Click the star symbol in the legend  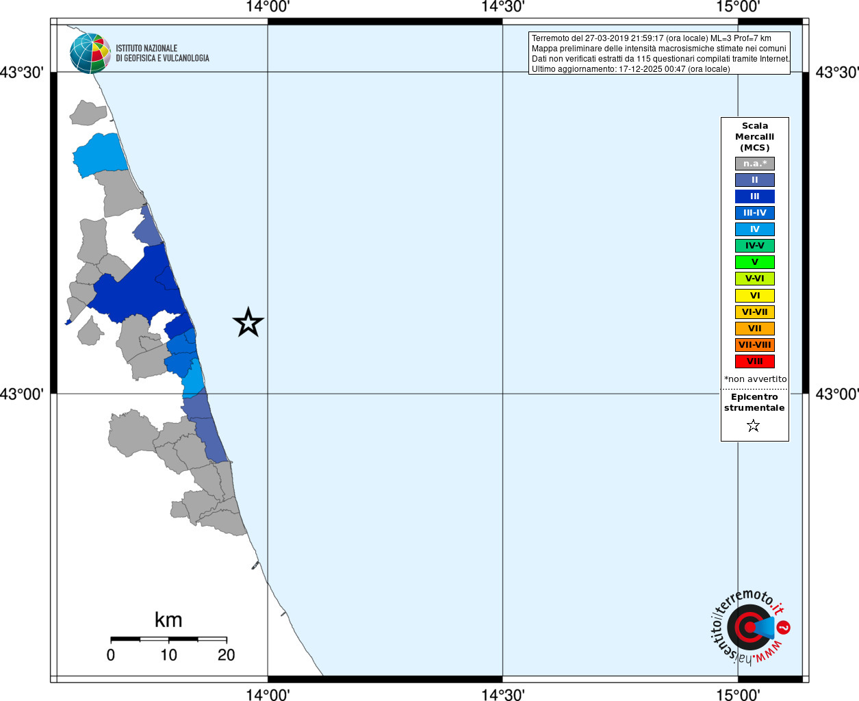pyautogui.click(x=754, y=426)
